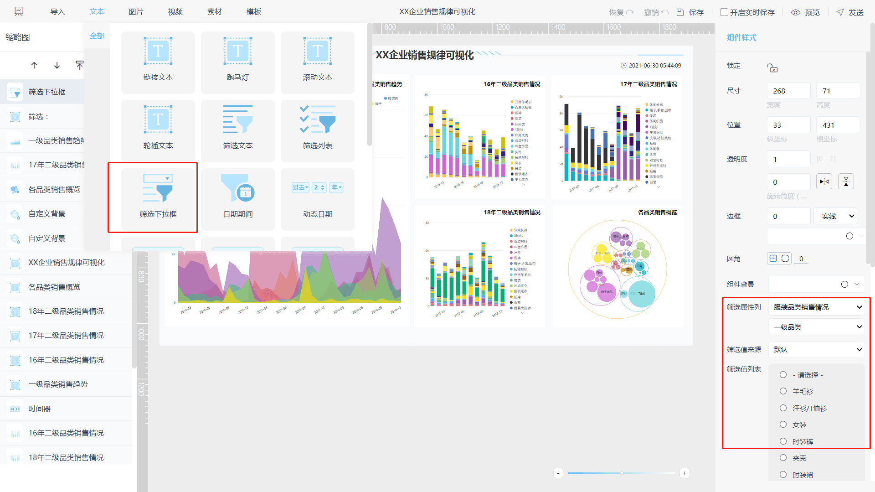875x492 pixels.
Task: Open the border color dropdown
Action: coord(861,236)
